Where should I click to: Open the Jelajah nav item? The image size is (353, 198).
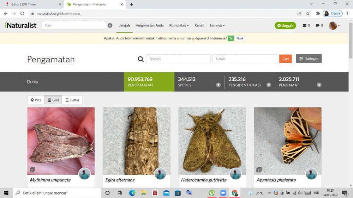coord(125,25)
